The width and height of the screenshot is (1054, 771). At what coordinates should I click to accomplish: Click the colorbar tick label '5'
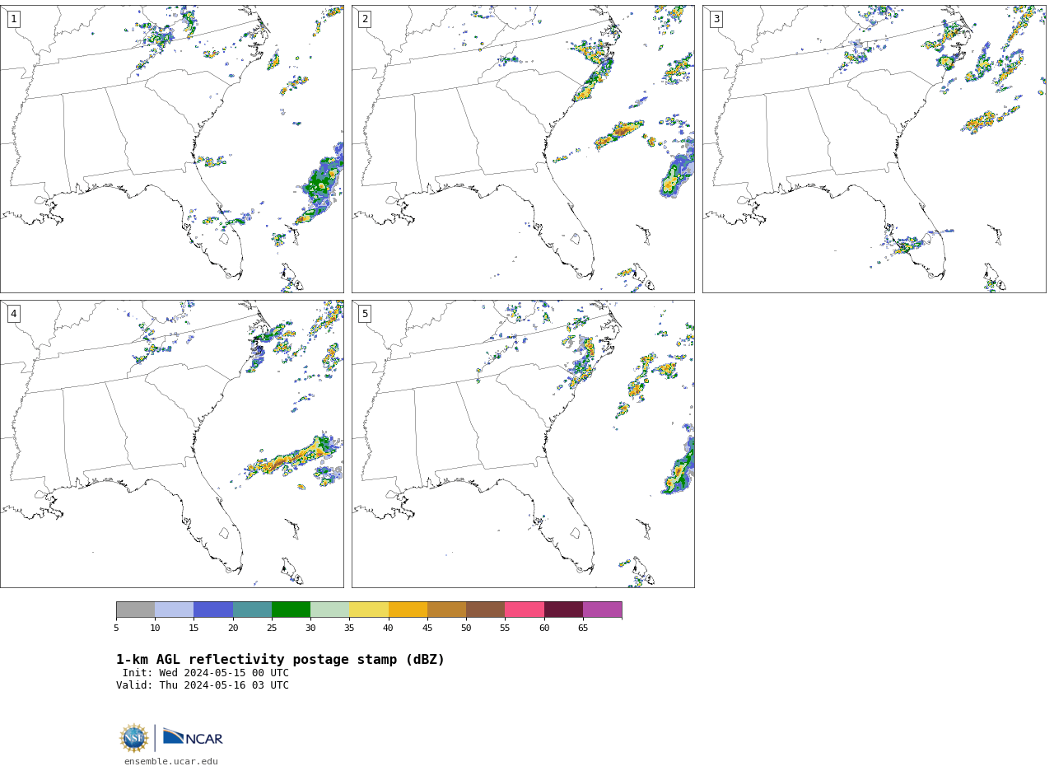click(x=116, y=628)
